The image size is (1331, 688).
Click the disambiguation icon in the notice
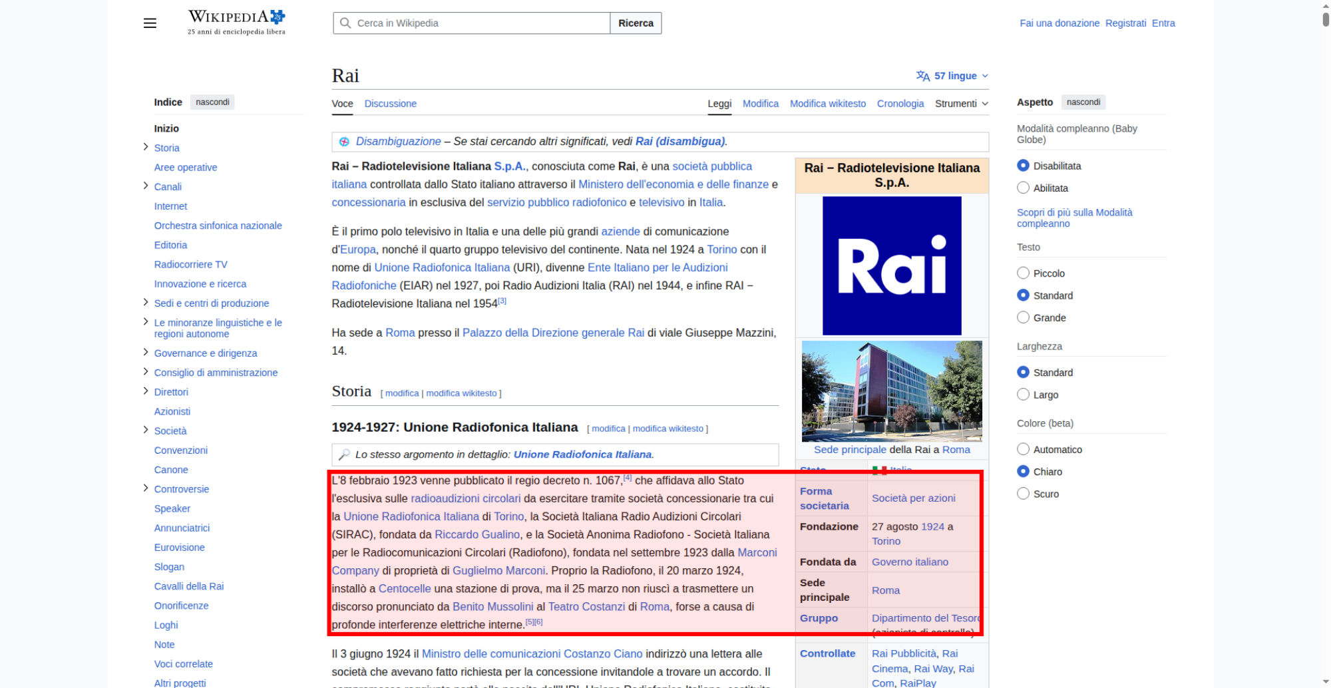coord(344,142)
